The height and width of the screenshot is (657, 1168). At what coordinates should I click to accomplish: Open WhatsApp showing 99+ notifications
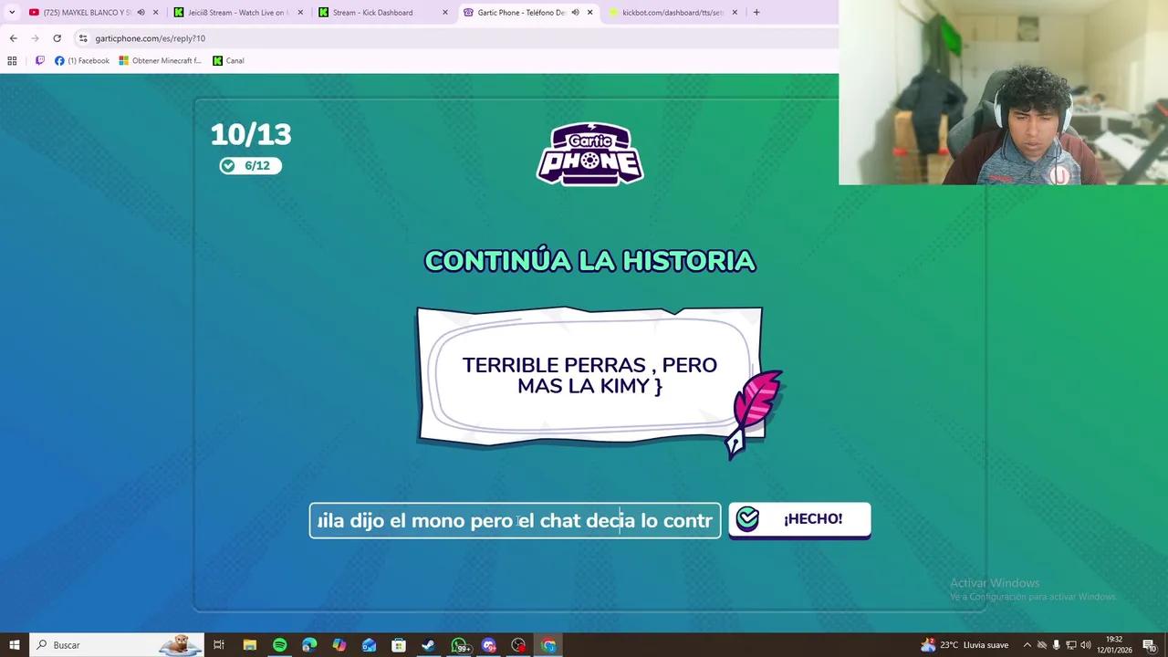point(459,645)
